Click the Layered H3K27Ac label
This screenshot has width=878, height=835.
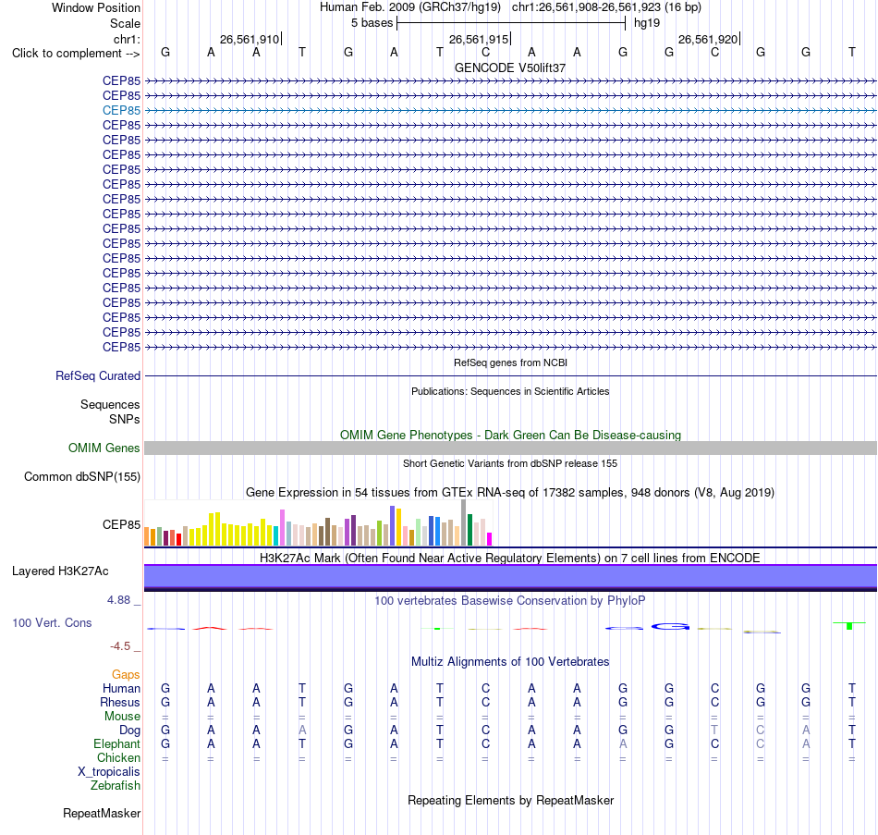[x=60, y=571]
